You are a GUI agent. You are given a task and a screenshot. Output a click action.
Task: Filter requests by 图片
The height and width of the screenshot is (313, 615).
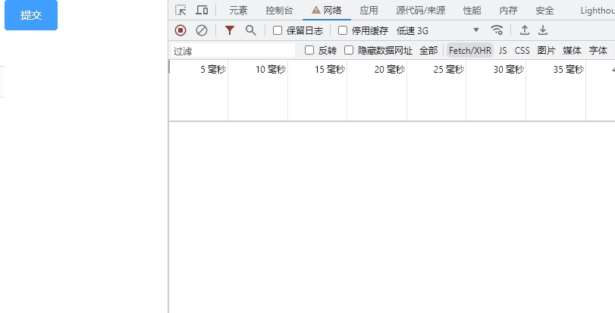(x=546, y=51)
